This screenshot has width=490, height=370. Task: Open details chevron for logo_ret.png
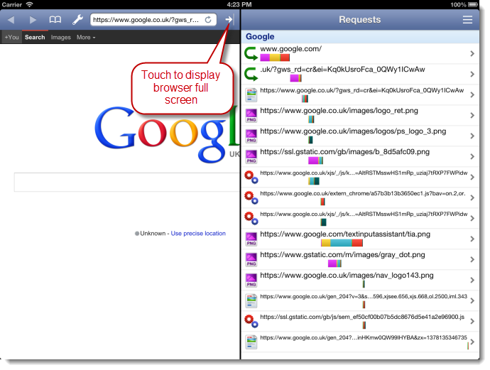coord(472,115)
